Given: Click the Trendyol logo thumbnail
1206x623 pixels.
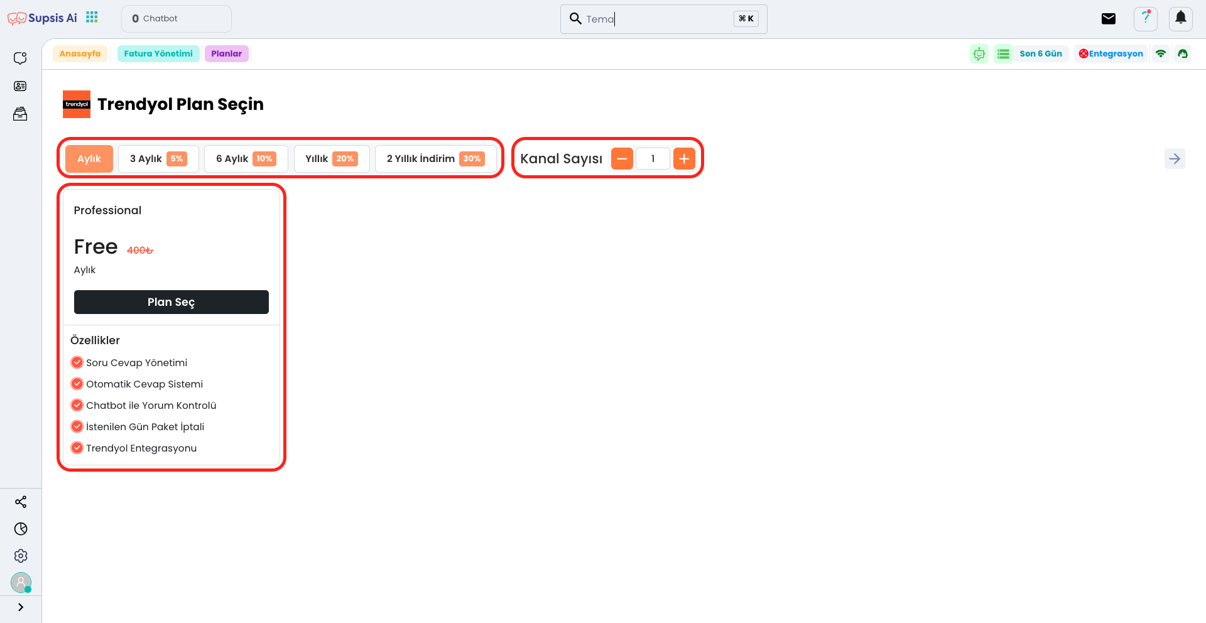Looking at the screenshot, I should coord(77,104).
